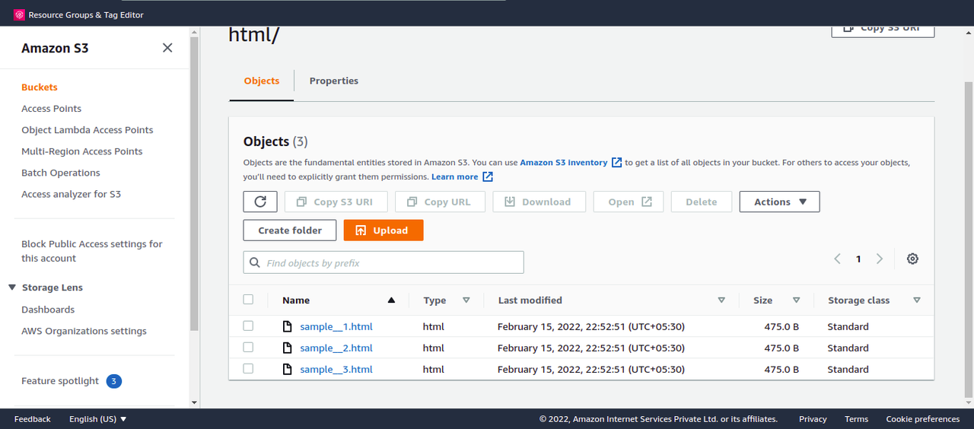Click the Delete button
The height and width of the screenshot is (429, 974).
pyautogui.click(x=702, y=202)
